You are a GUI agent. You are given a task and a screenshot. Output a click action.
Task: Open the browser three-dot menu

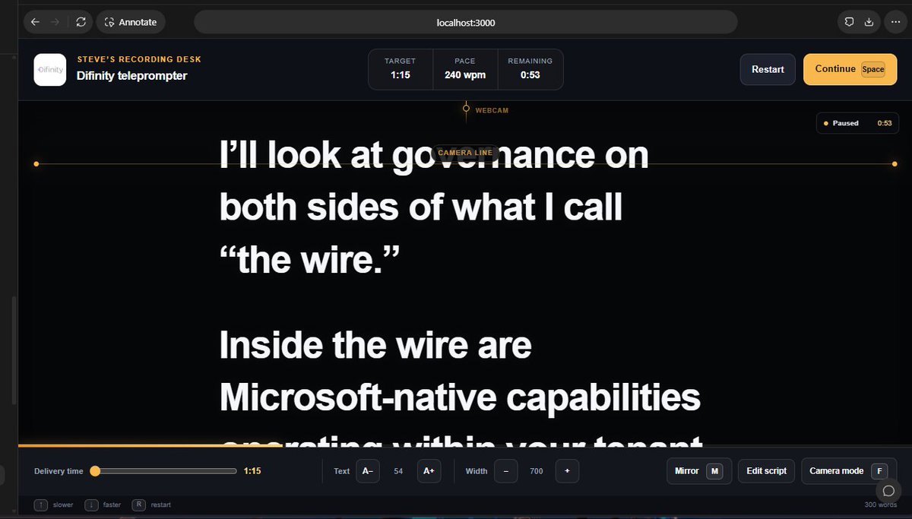coord(895,22)
